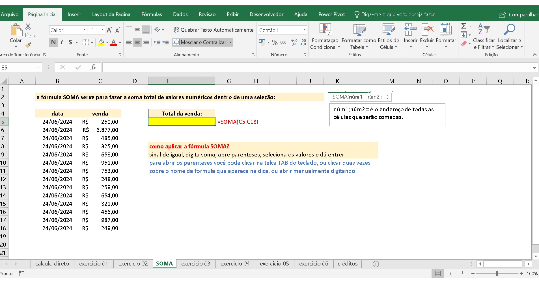Increase font size with large A icon
539x283 pixels.
[x=109, y=30]
